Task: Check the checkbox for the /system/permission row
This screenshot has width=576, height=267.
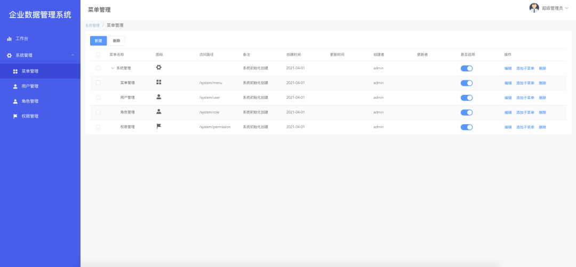Action: coord(98,127)
